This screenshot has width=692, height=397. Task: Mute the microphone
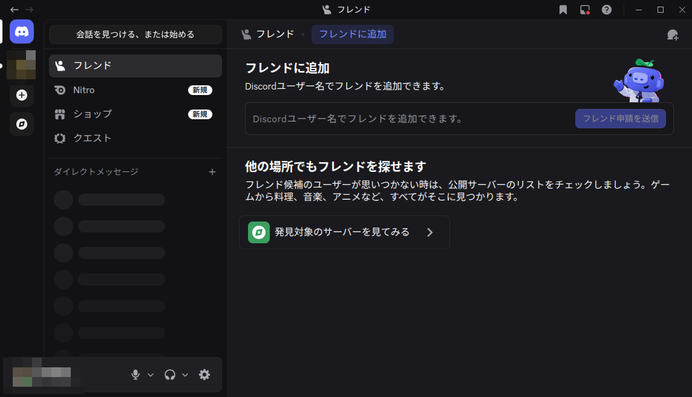(135, 375)
